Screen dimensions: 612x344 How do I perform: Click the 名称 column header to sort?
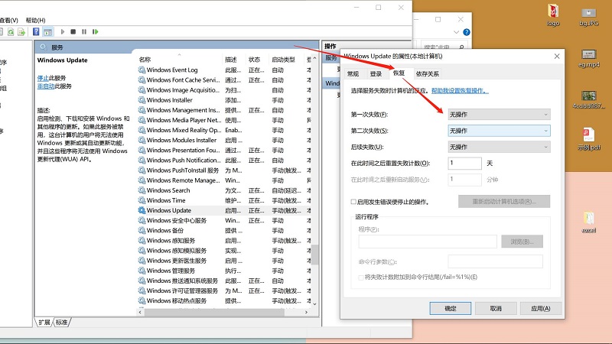pos(145,60)
